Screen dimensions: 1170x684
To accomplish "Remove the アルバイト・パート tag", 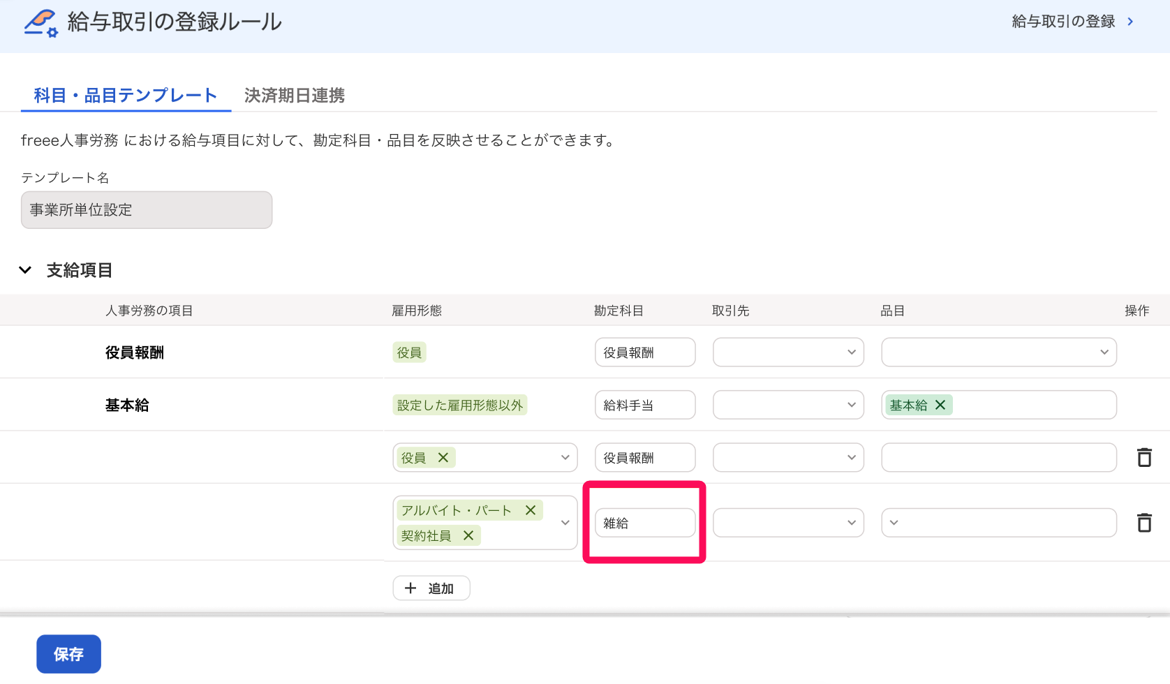I will (x=531, y=510).
